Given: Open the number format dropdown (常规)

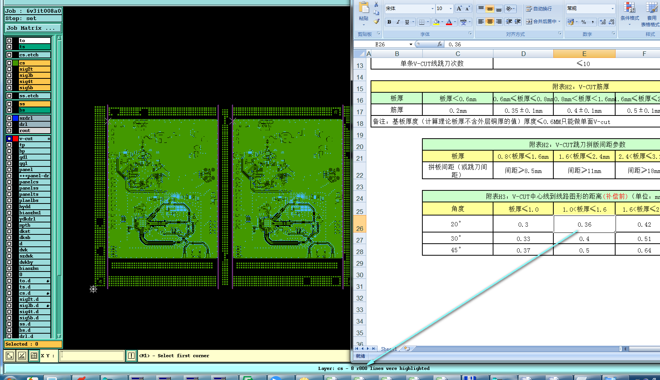Looking at the screenshot, I should coord(612,8).
